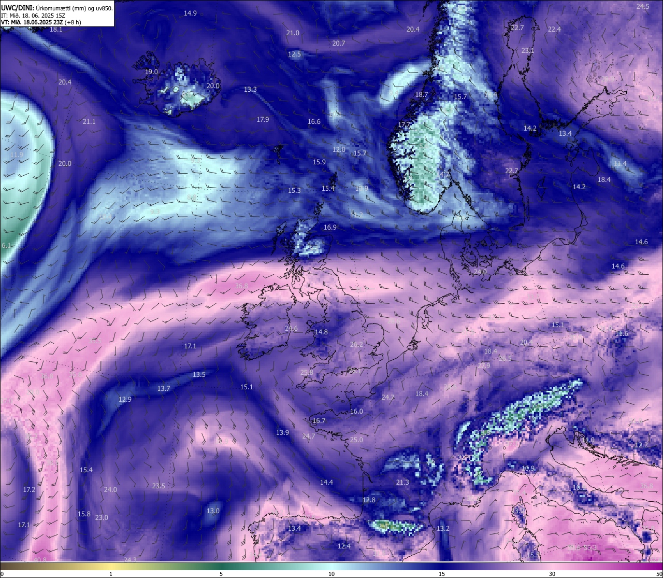Click the 5 mark on the color scale
This screenshot has height=578, width=663.
click(x=221, y=574)
